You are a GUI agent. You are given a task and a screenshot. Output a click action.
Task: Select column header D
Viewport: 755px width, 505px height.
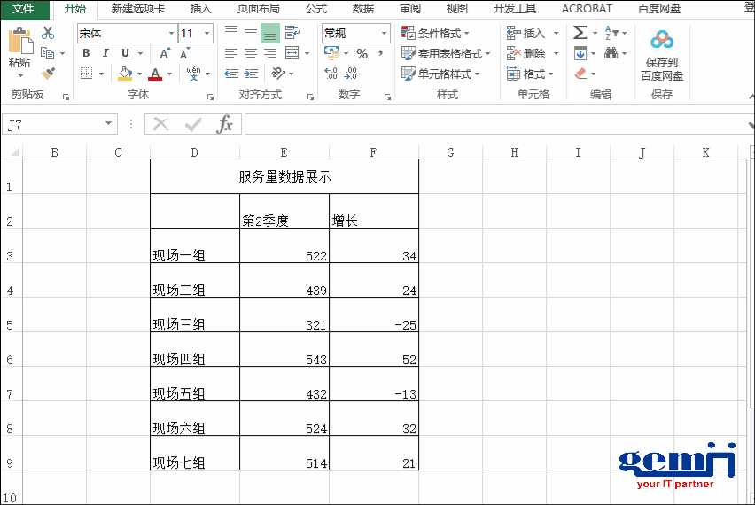click(195, 152)
